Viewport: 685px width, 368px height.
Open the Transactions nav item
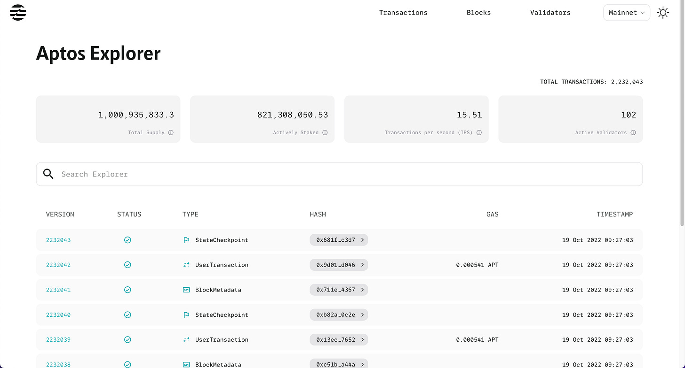pyautogui.click(x=403, y=13)
